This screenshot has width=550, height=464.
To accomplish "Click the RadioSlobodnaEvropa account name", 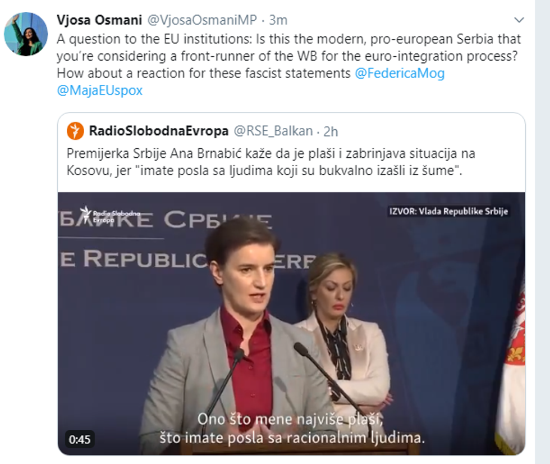I will click(x=158, y=131).
